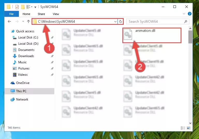Click the Properties checkmark icon in title bar
The image size is (199, 139).
[x=17, y=7]
